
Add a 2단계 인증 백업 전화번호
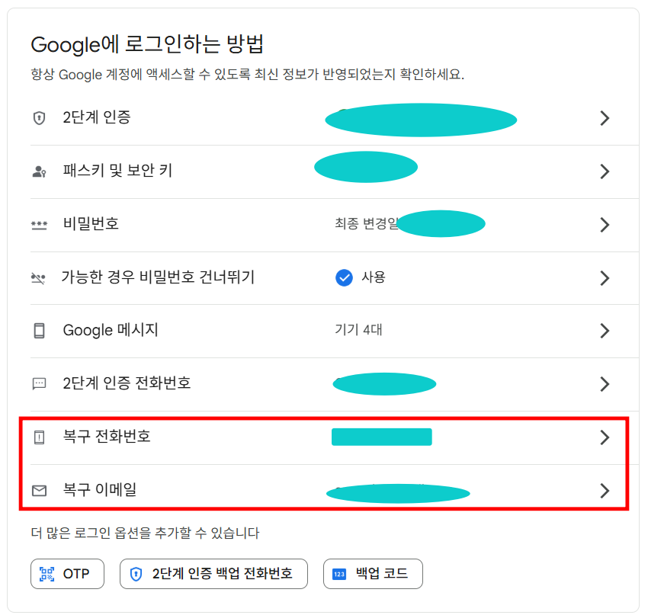(213, 574)
